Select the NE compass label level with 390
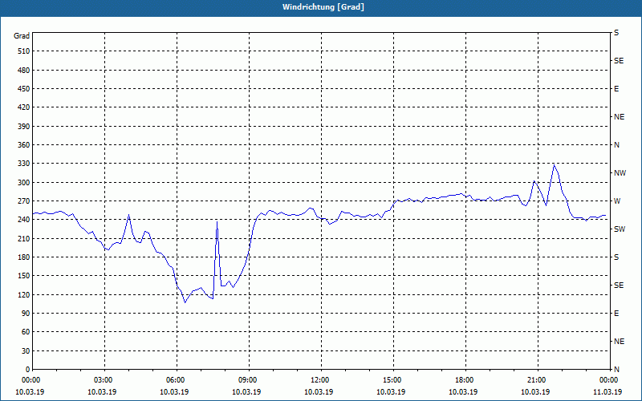 tap(619, 117)
